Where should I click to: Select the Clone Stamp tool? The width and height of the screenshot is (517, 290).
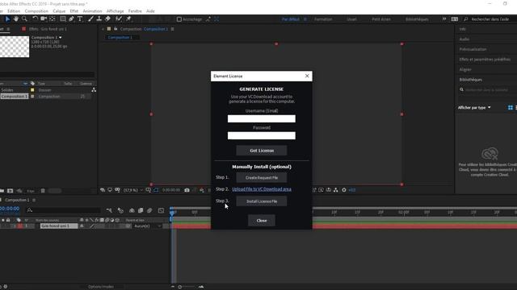pyautogui.click(x=99, y=19)
